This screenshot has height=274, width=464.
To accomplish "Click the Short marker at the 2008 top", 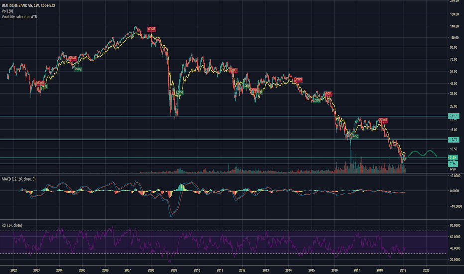I will (151, 29).
